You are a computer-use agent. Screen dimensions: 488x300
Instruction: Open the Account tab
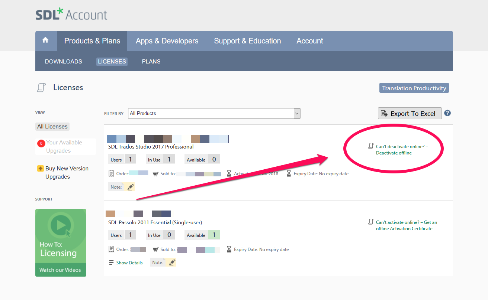[310, 41]
